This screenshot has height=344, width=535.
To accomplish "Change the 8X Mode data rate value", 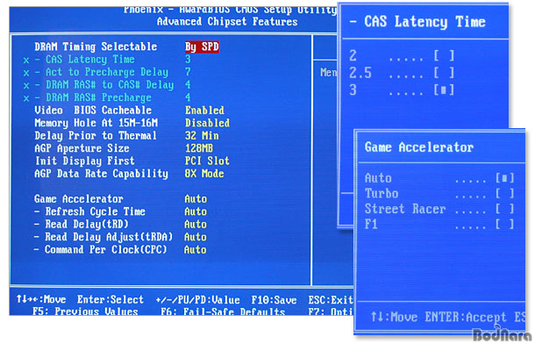I will click(204, 174).
